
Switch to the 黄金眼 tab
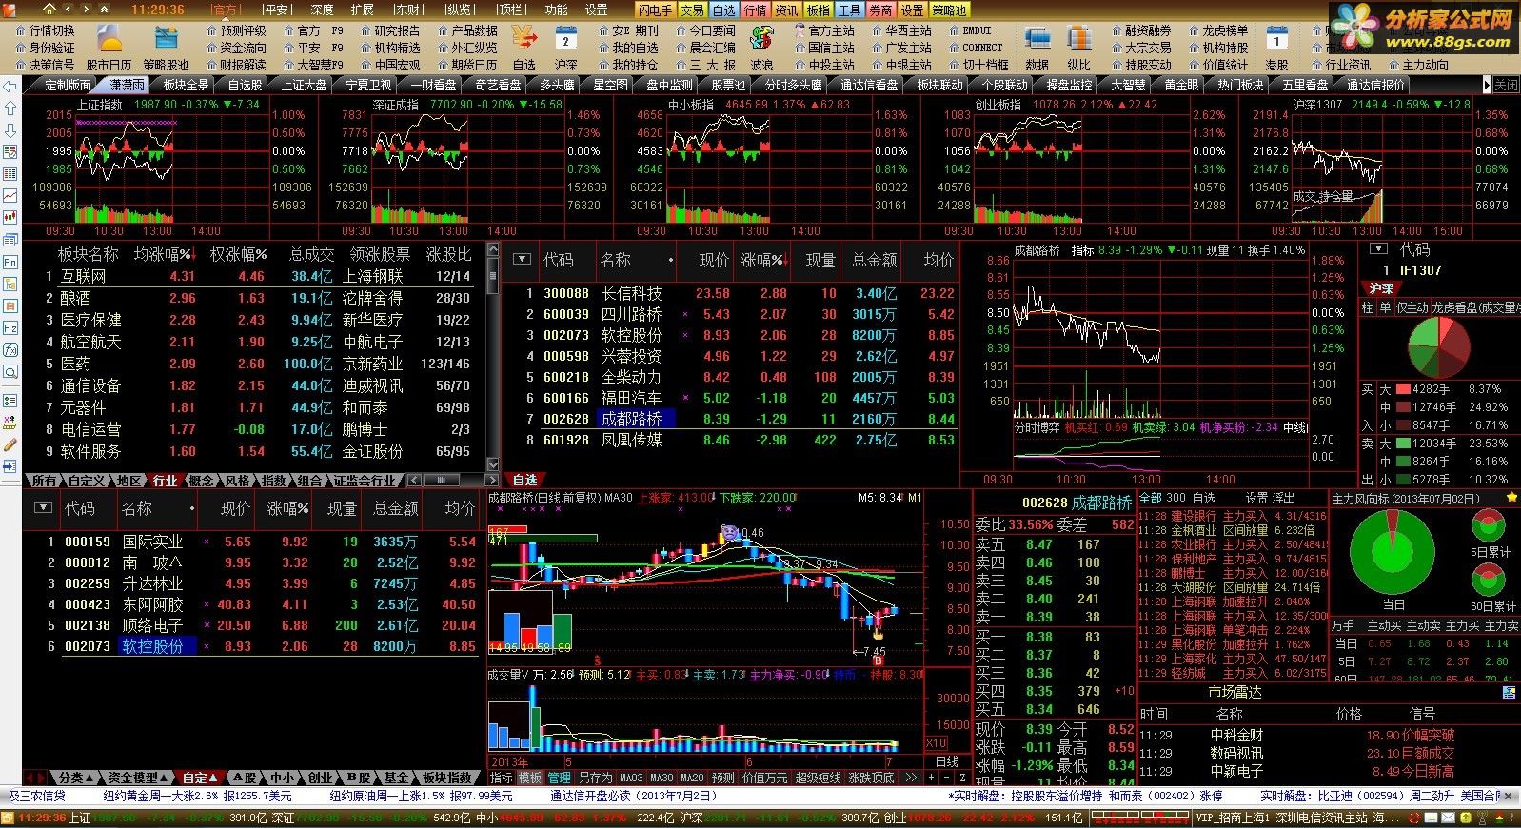[1181, 85]
